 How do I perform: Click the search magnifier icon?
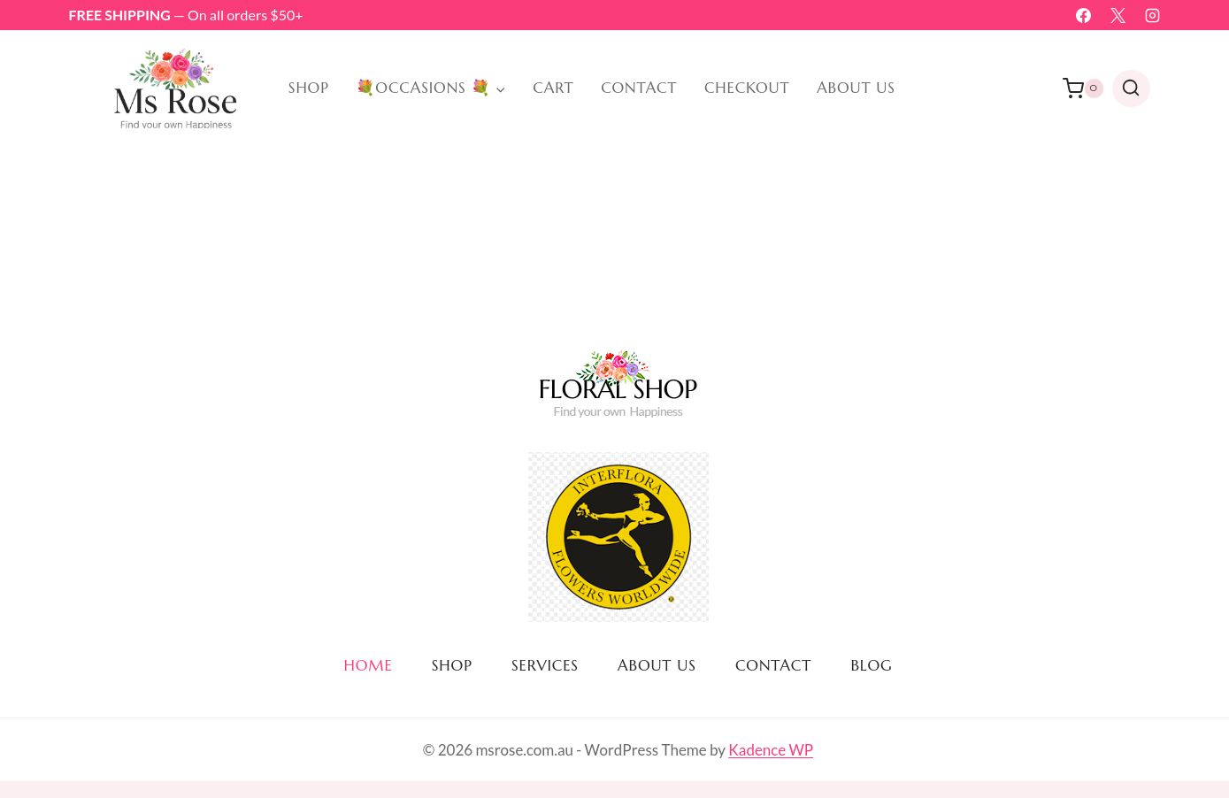pyautogui.click(x=1130, y=88)
